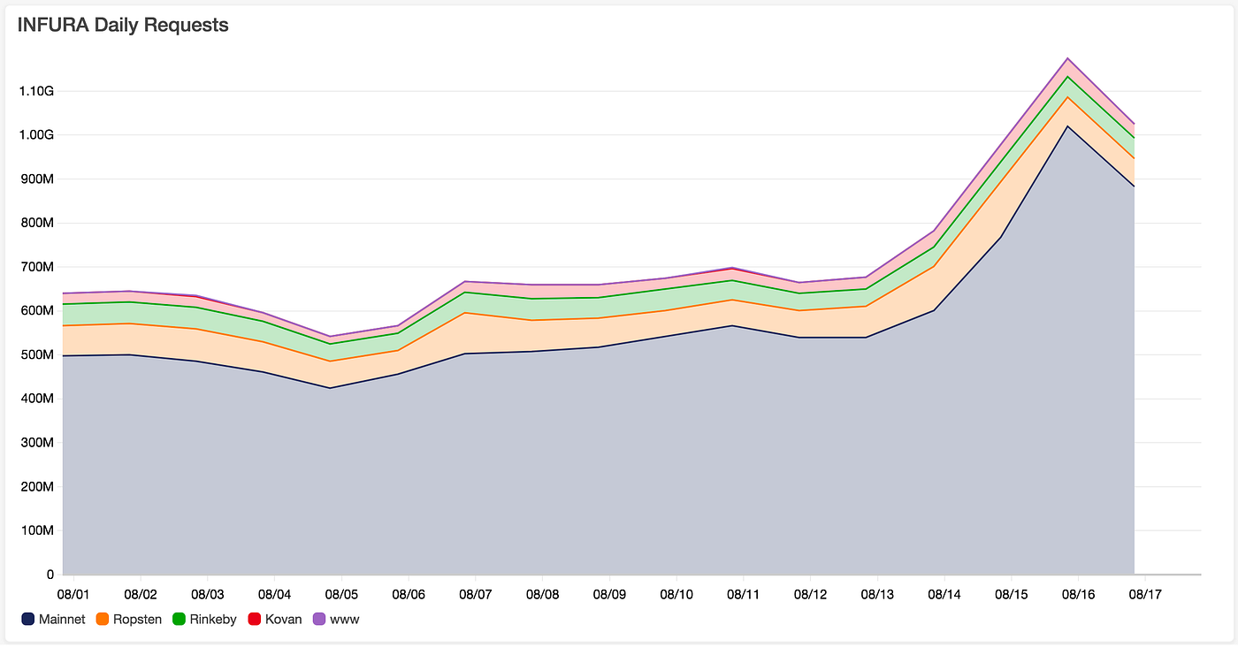Click the 08/16 date label
The image size is (1238, 647).
tap(1078, 594)
